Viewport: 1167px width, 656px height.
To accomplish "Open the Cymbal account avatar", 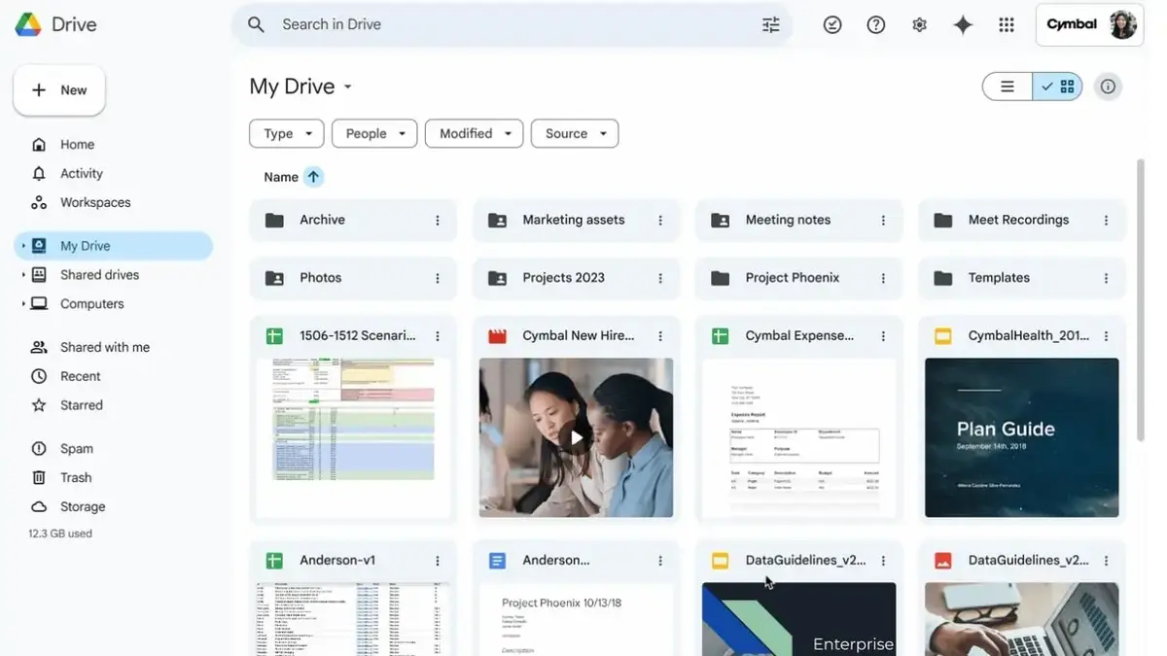I will click(1122, 23).
